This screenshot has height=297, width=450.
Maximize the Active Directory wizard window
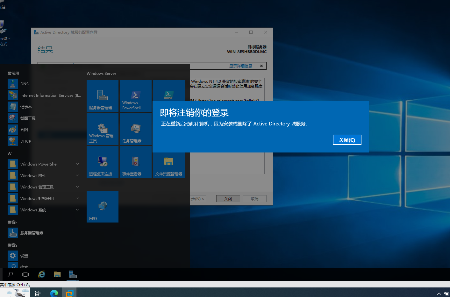click(x=251, y=32)
